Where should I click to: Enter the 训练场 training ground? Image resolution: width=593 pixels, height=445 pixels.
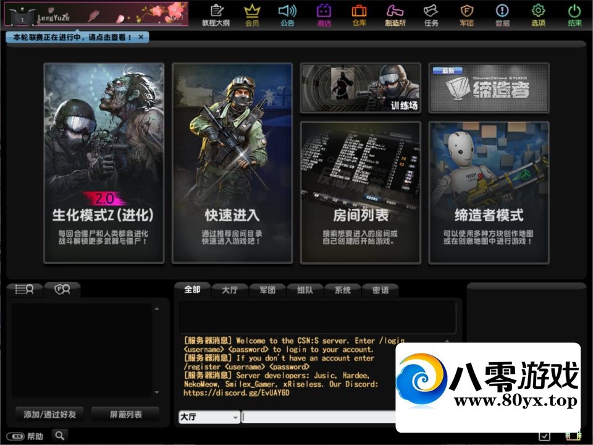360,88
